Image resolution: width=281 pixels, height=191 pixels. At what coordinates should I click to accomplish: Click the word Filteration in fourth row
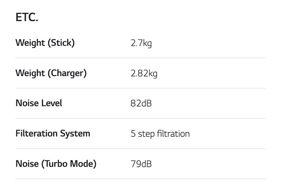click(37, 134)
